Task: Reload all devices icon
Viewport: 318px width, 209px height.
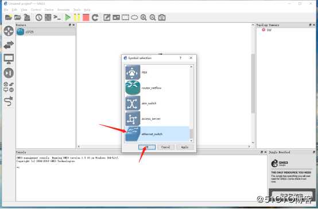Action: click(x=95, y=17)
